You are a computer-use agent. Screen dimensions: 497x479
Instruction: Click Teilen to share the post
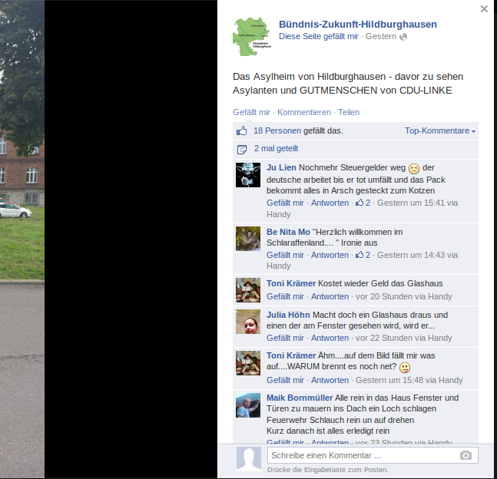[349, 112]
